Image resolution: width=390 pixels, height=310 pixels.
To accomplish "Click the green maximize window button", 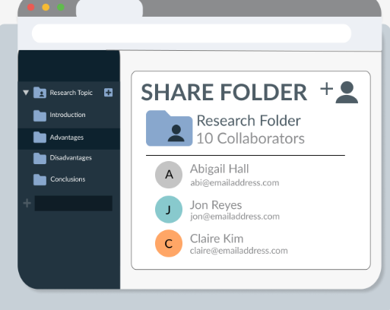I will coord(61,8).
